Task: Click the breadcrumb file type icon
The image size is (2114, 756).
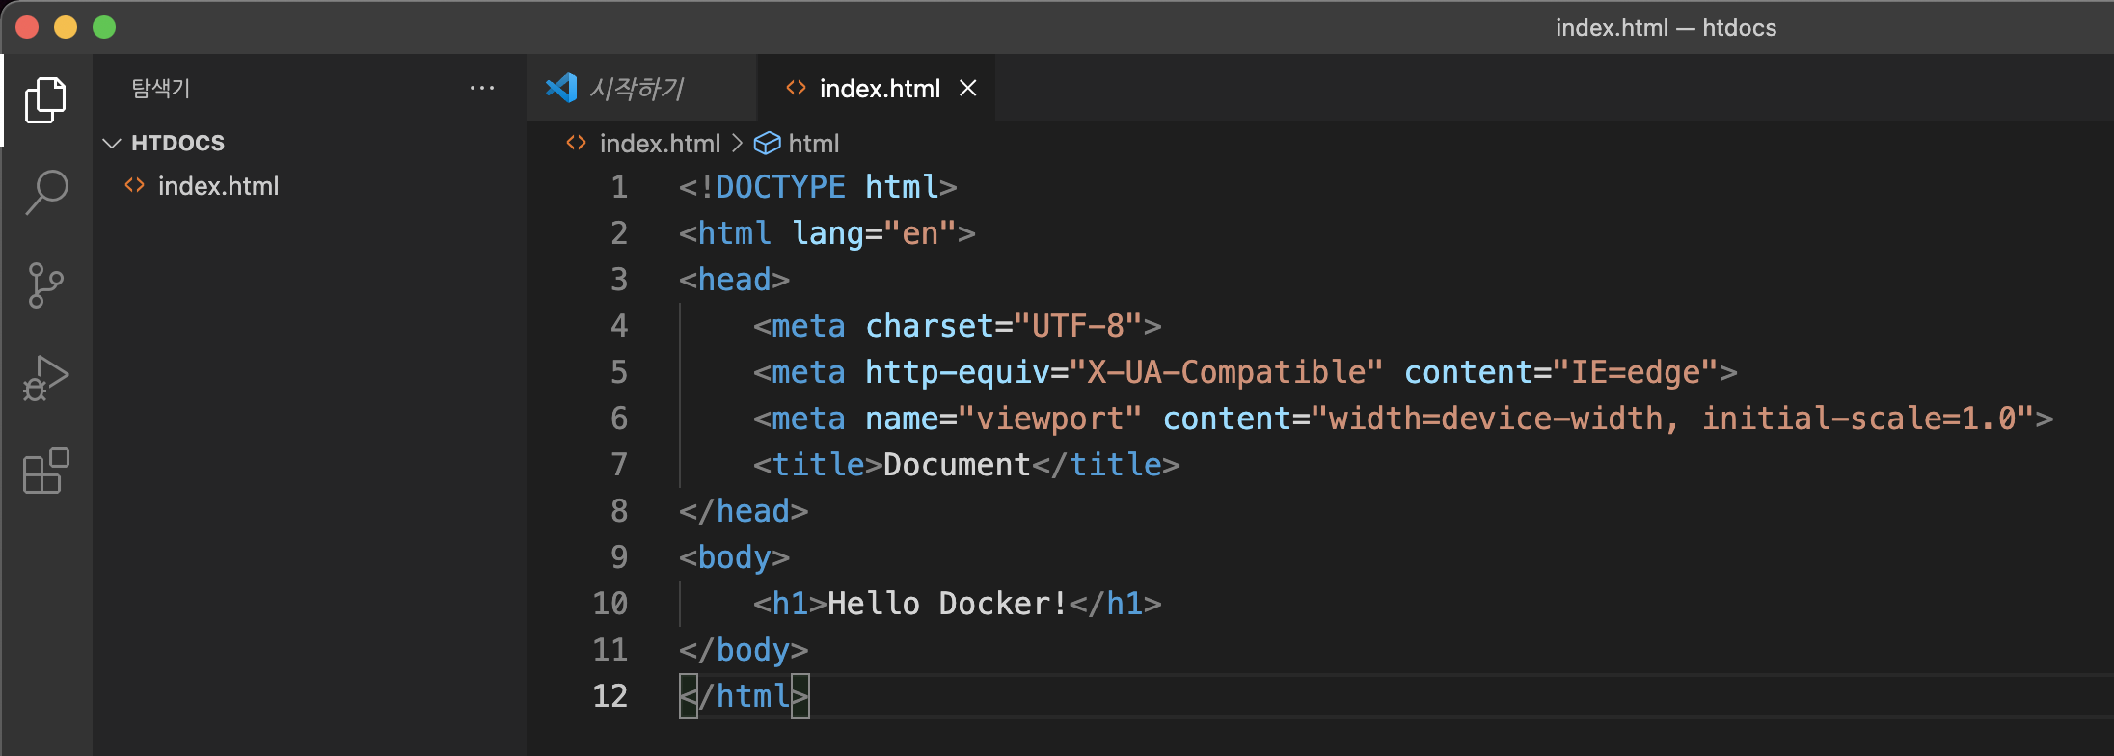Action: (577, 143)
